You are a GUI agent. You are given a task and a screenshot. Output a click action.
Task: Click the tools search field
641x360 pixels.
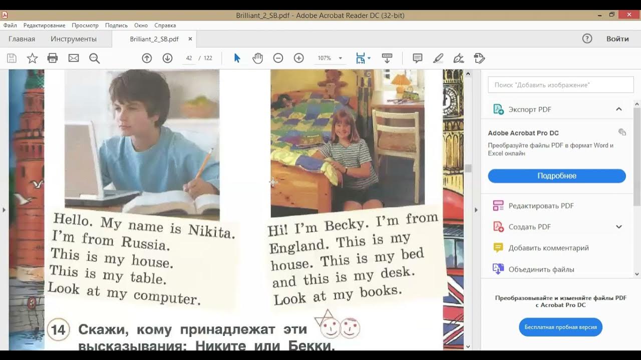coord(560,85)
